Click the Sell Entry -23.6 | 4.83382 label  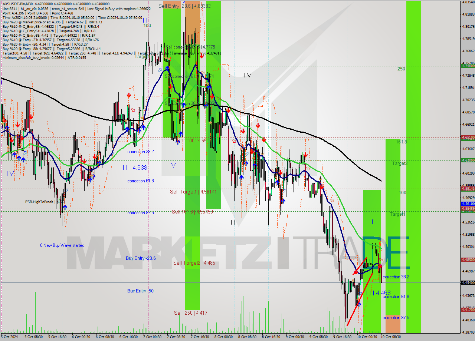coord(184,6)
